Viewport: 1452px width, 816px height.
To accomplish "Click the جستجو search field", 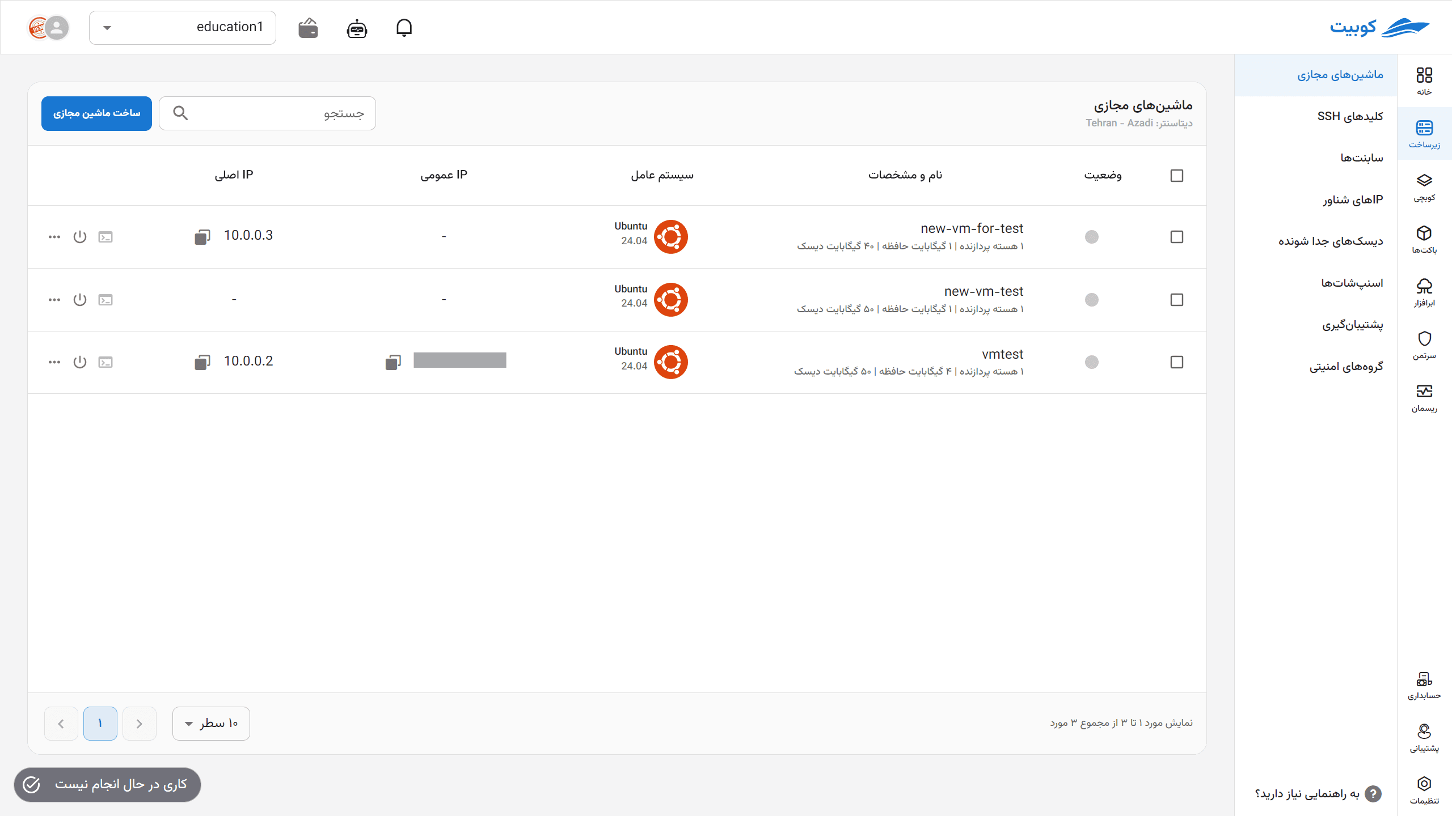I will point(267,113).
